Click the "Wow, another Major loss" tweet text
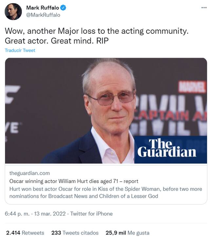The height and width of the screenshot is (240, 213). pyautogui.click(x=97, y=31)
